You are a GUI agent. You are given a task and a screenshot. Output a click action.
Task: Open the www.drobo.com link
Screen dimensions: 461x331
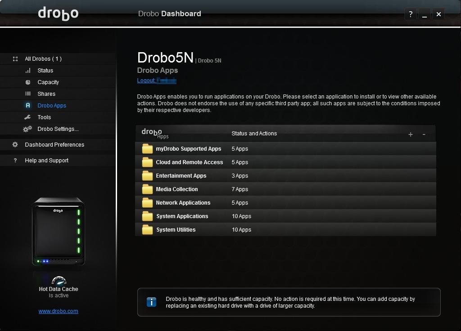[x=58, y=311]
